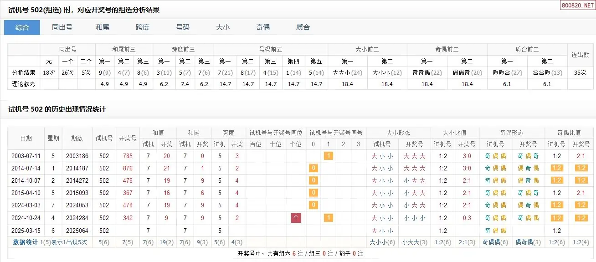Select the date cell 2003-07-11
Screen dimensions: 596x262
tap(26, 156)
